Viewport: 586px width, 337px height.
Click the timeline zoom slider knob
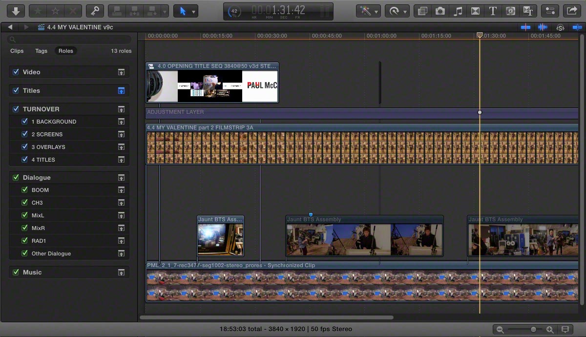click(533, 330)
